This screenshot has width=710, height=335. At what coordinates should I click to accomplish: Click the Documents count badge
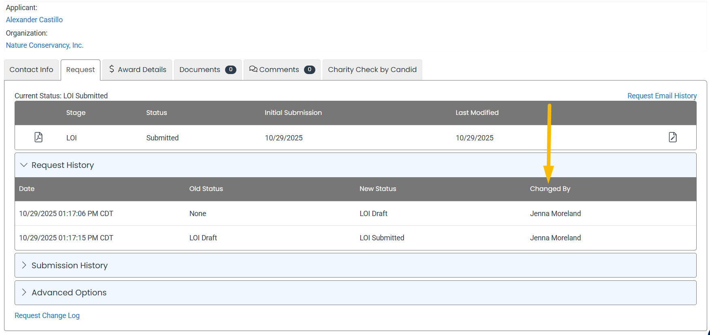[231, 70]
